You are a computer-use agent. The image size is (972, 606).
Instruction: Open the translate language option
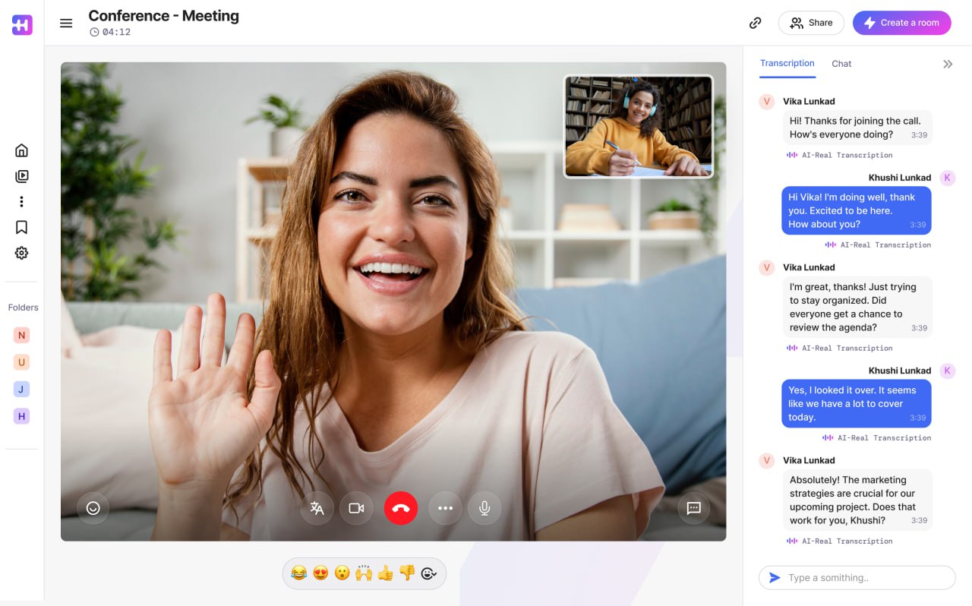(317, 508)
